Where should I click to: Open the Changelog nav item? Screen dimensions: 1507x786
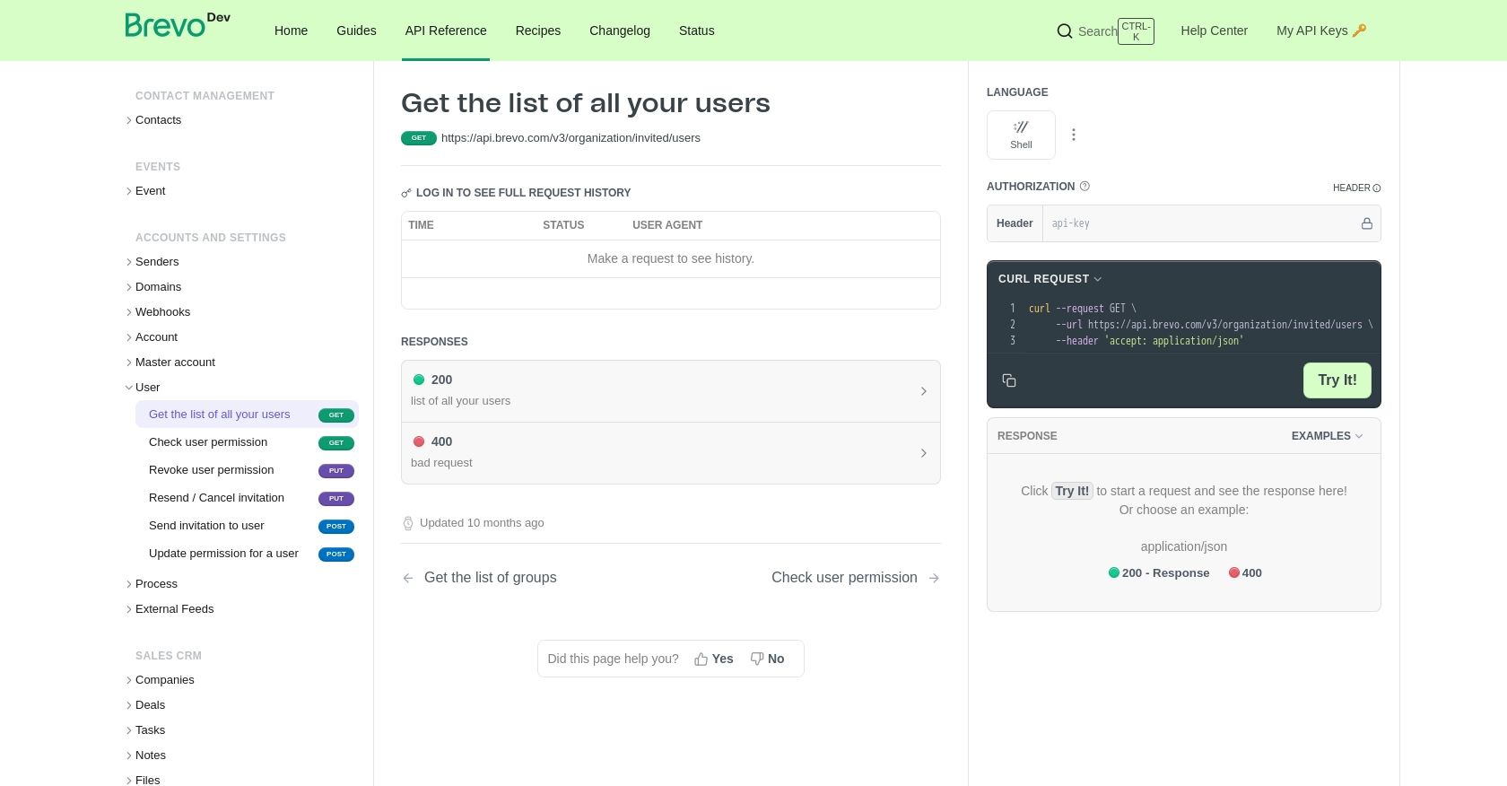[620, 31]
